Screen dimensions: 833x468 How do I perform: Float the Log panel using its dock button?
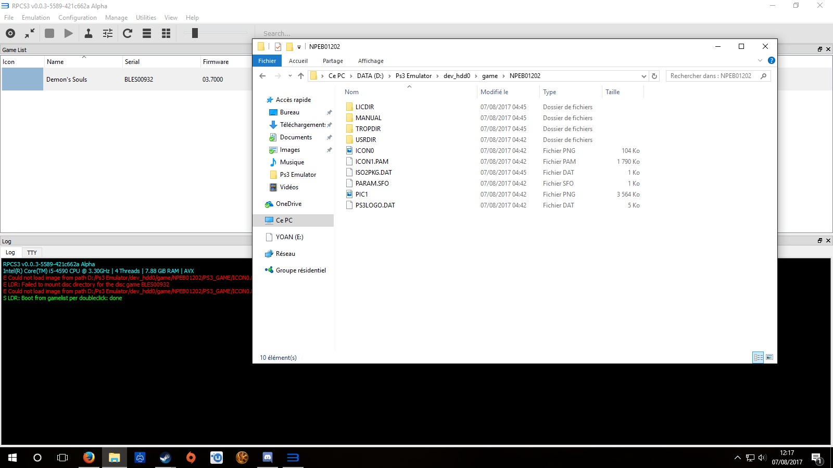pos(819,241)
